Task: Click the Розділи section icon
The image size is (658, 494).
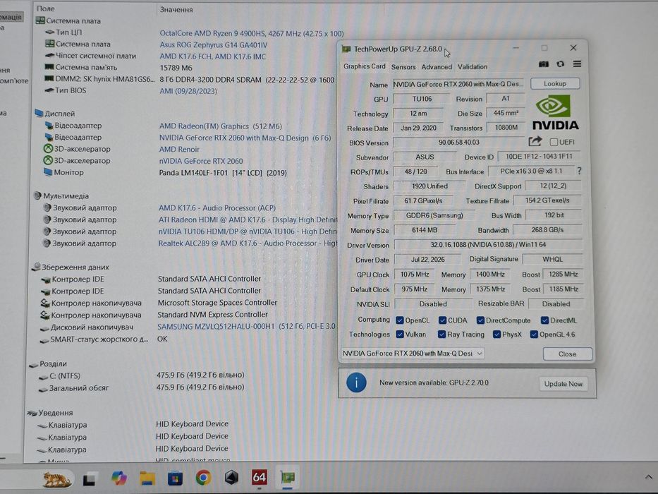Action: tap(34, 364)
